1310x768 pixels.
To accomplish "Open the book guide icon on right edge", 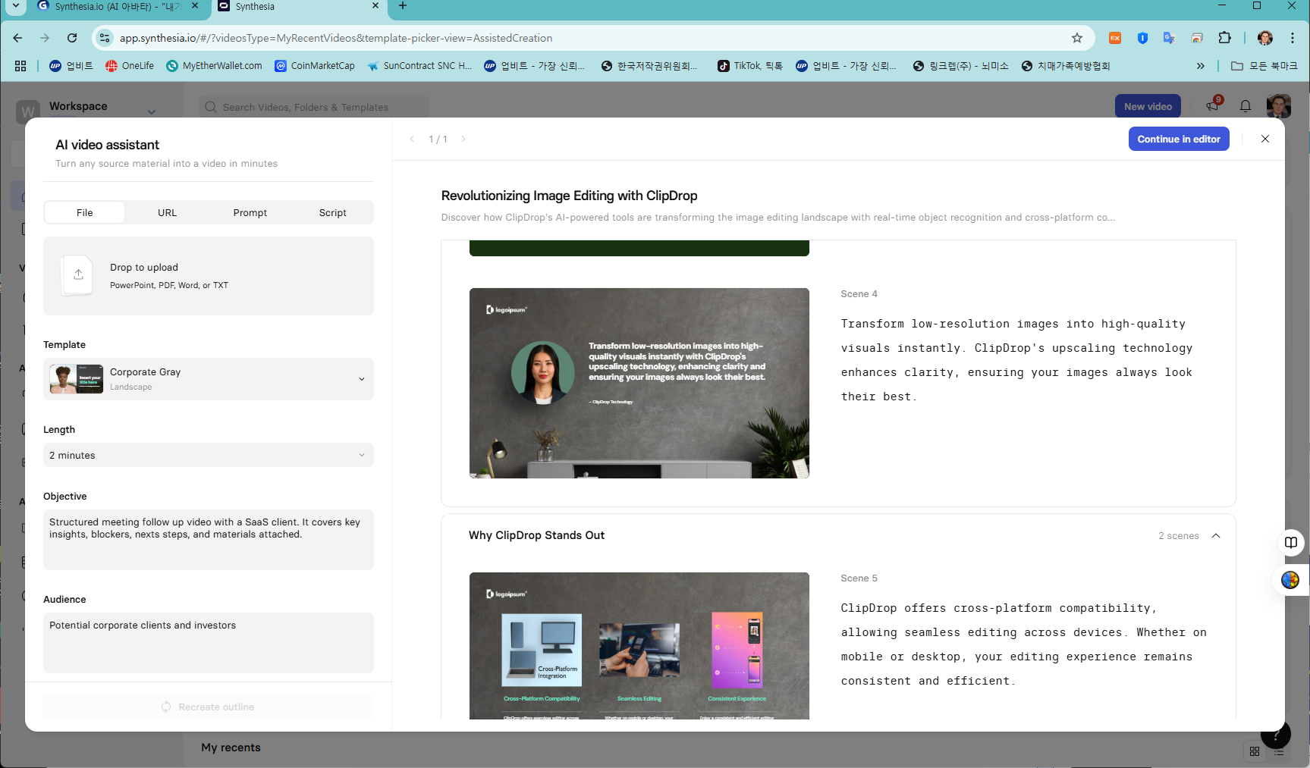I will [x=1290, y=542].
